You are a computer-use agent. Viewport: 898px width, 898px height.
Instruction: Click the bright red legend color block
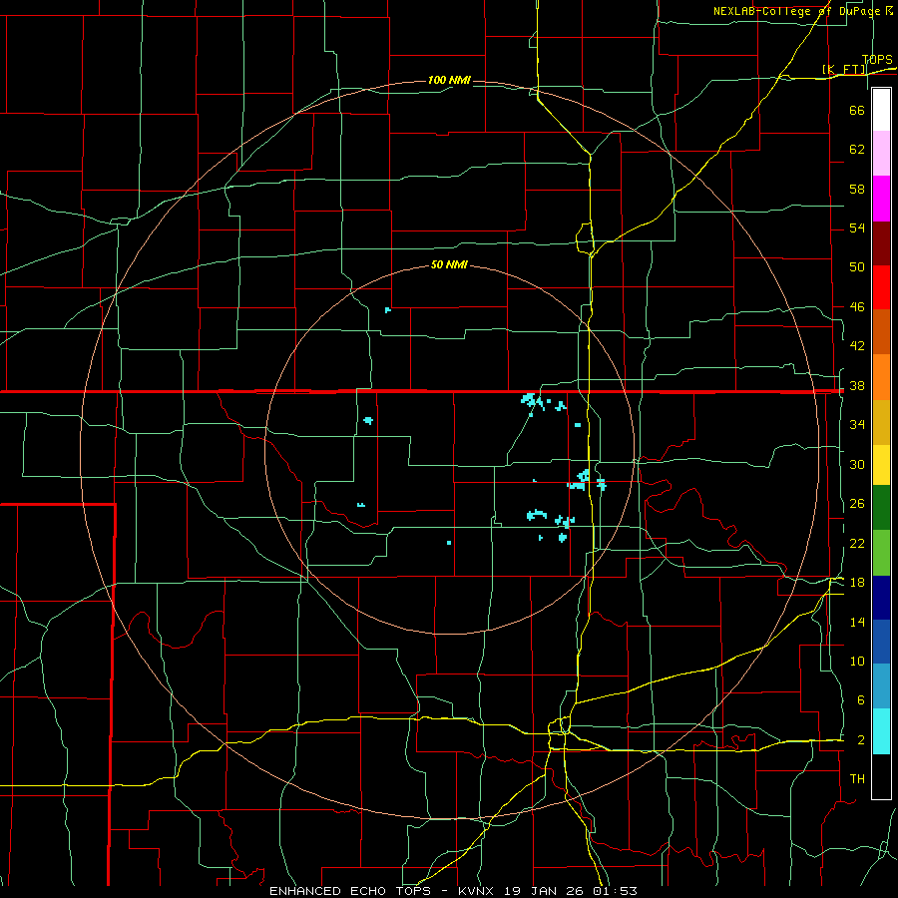881,287
